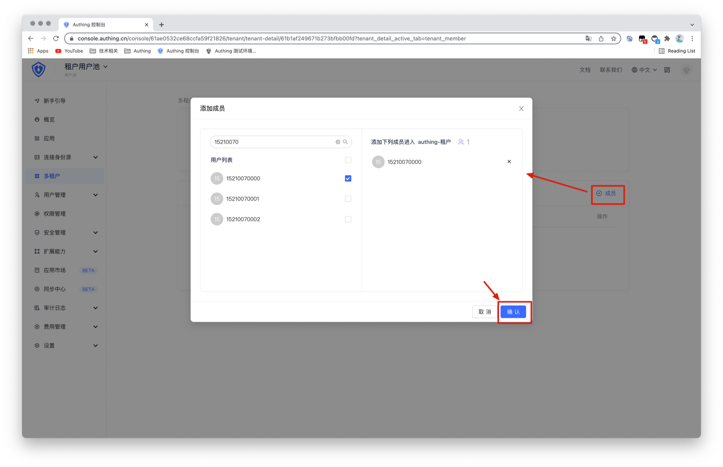This screenshot has height=467, width=723.
Task: Click the 取消 cancel button
Action: (x=485, y=312)
